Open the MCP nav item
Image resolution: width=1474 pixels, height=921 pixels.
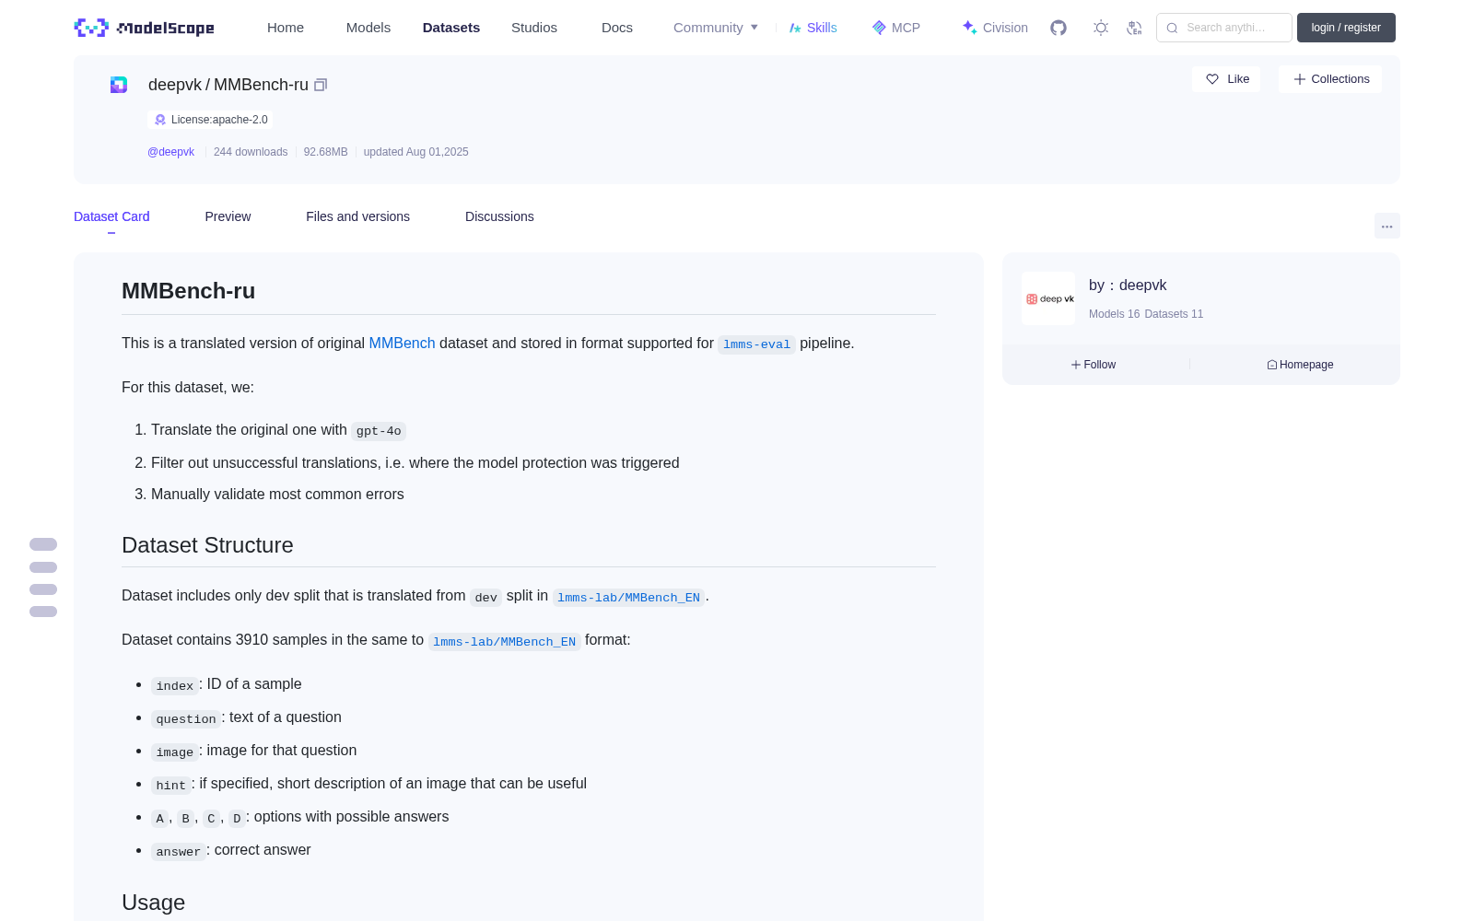coord(896,28)
